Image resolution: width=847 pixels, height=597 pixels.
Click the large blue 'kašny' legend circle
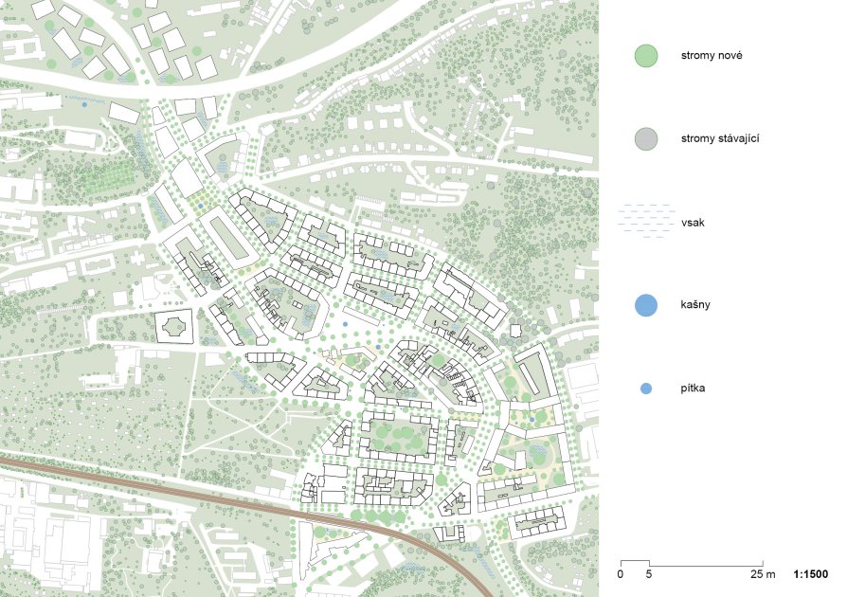[x=646, y=305]
